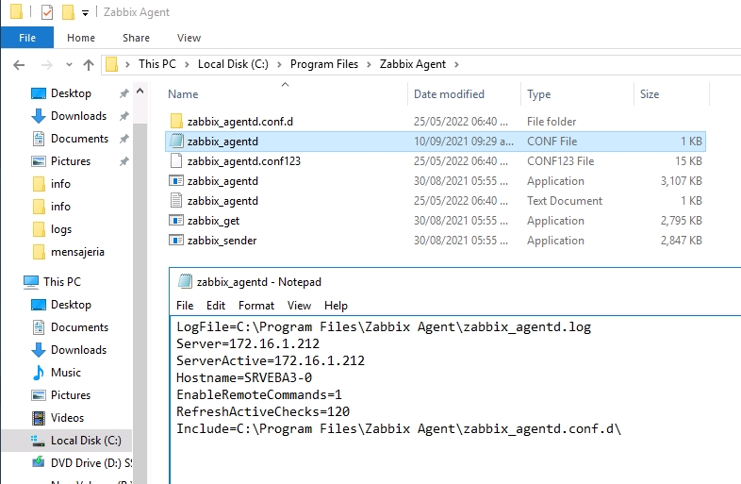Image resolution: width=741 pixels, height=484 pixels.
Task: Open DVD Drive (D:) in navigation pane
Action: (91, 463)
